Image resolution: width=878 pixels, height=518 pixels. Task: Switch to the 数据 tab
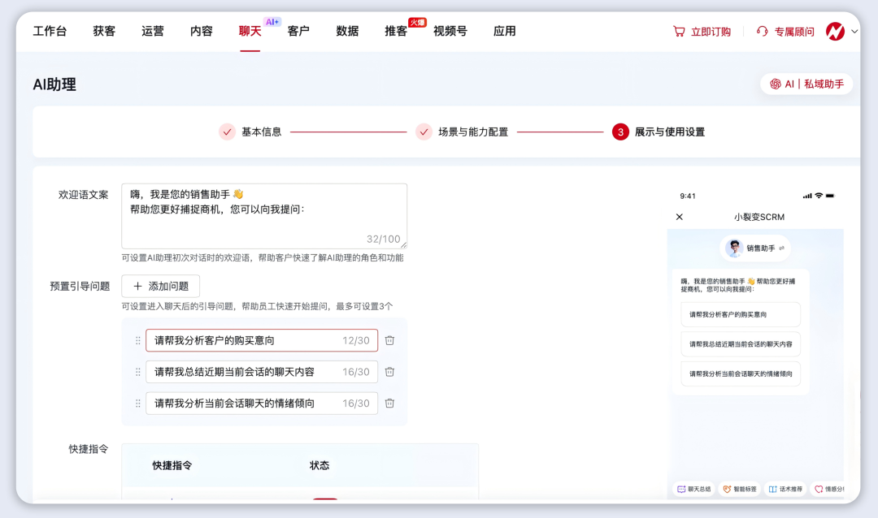347,31
